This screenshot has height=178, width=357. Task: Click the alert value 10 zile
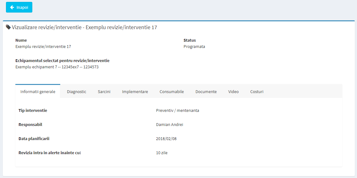[162, 153]
